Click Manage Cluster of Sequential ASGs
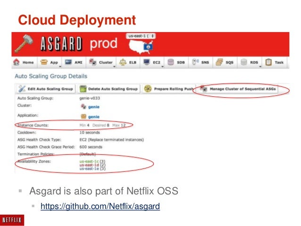This screenshot has width=301, height=226. click(x=238, y=89)
